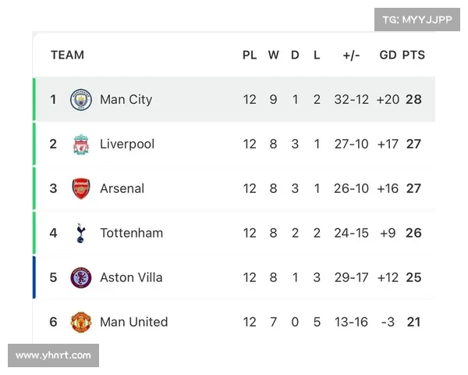This screenshot has height=375, width=468.
Task: Click the Man City club crest
Action: [81, 99]
